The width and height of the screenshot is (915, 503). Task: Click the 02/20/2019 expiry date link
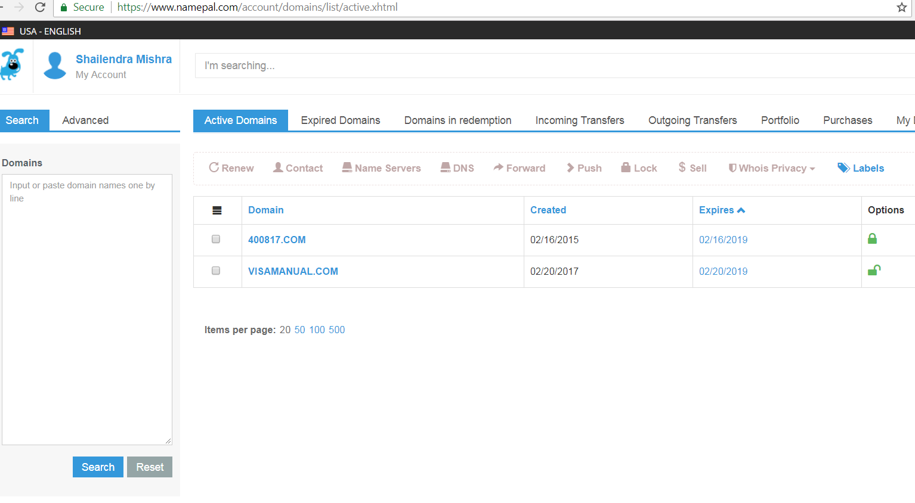click(723, 271)
